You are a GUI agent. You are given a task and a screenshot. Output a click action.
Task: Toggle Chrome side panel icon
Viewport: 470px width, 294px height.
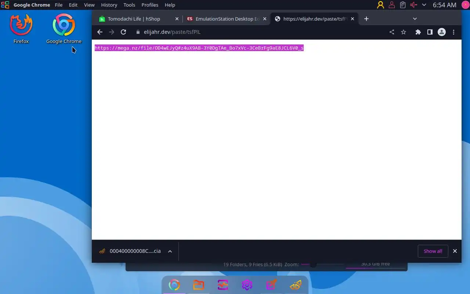(x=430, y=32)
